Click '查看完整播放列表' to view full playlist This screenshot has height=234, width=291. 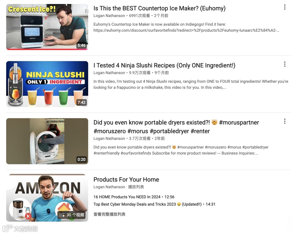pyautogui.click(x=109, y=214)
